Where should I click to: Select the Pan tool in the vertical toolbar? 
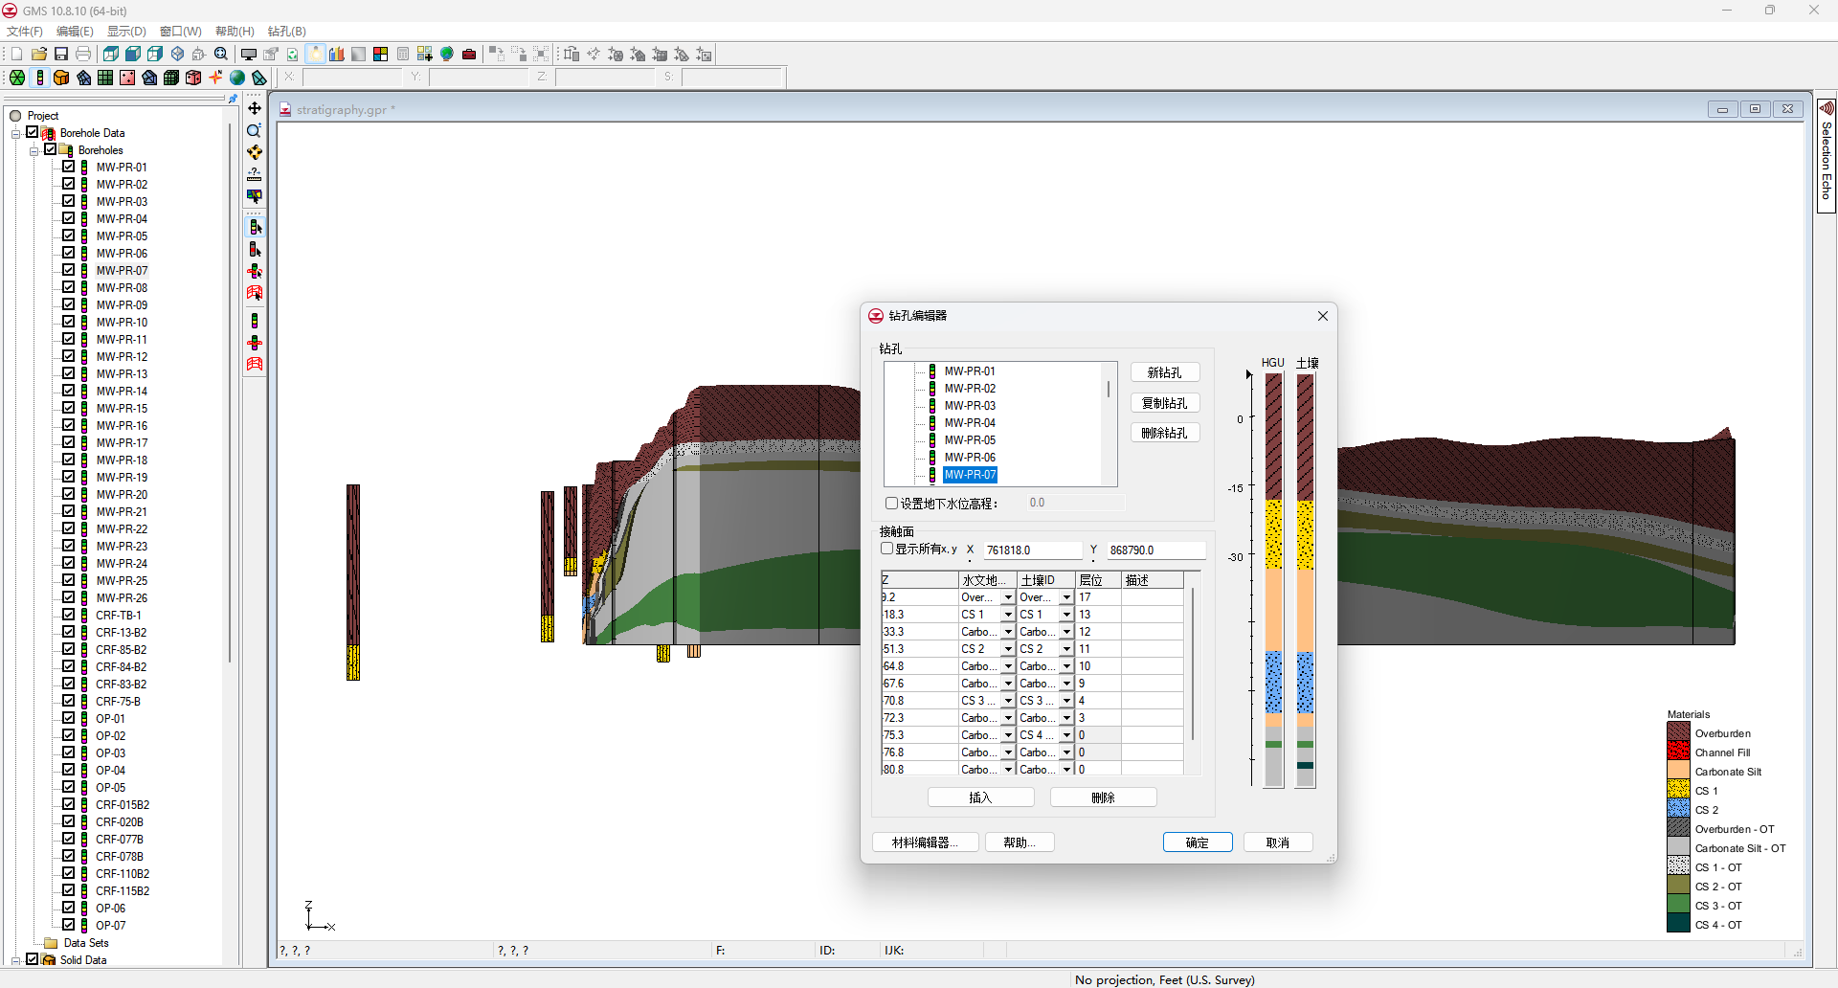point(255,108)
